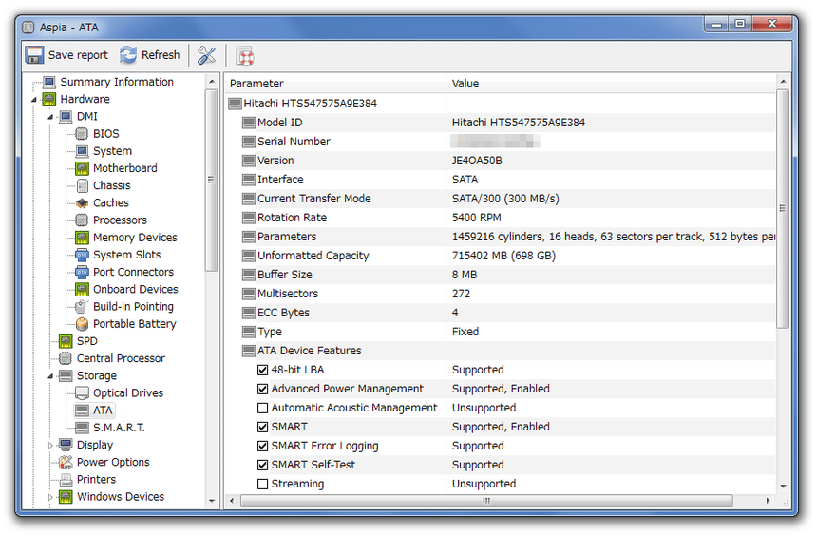
Task: Click the Central Processor icon
Action: click(66, 358)
